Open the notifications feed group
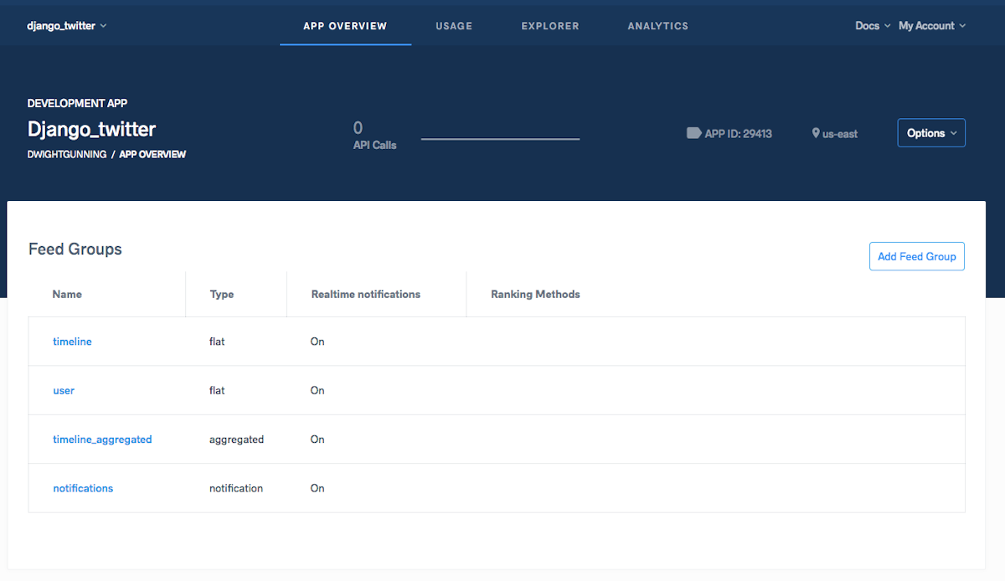This screenshot has width=1005, height=581. pyautogui.click(x=83, y=488)
